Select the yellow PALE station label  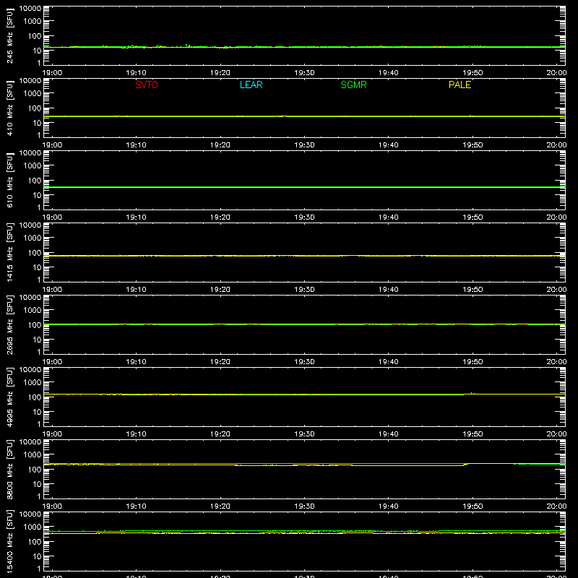[x=460, y=85]
